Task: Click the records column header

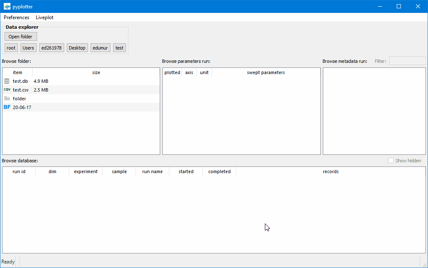Action: tap(330, 171)
